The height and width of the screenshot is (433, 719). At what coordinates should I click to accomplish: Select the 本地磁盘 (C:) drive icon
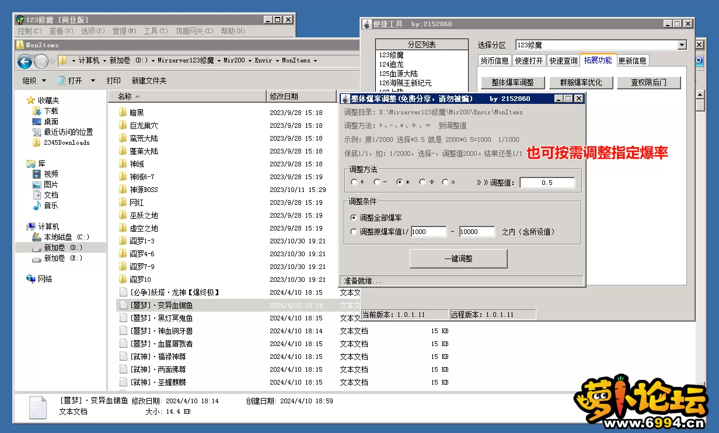[x=37, y=237]
